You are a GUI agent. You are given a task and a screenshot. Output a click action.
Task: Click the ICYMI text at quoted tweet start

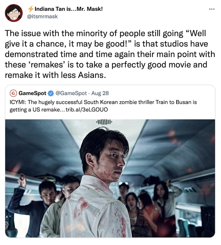click(18, 102)
